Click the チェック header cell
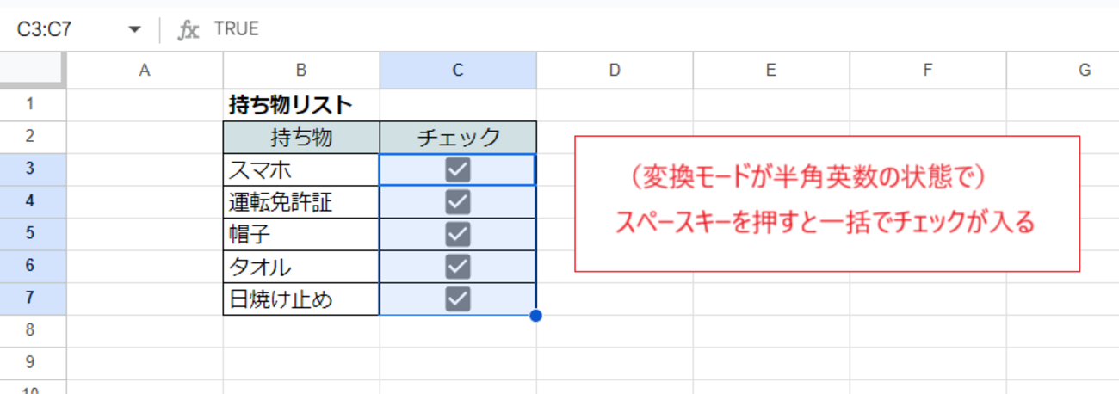This screenshot has height=394, width=1119. click(x=458, y=138)
